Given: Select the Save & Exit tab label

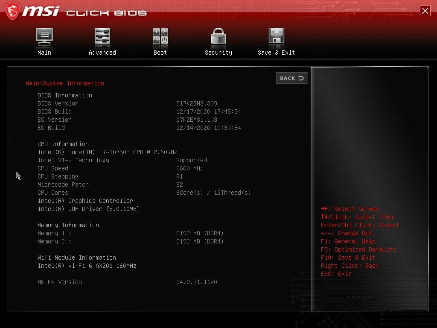Looking at the screenshot, I should tap(276, 53).
